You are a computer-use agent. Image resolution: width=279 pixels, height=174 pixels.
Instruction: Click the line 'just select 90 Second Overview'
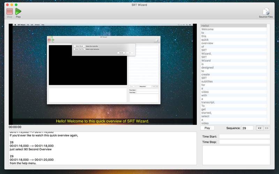[x=31, y=149]
